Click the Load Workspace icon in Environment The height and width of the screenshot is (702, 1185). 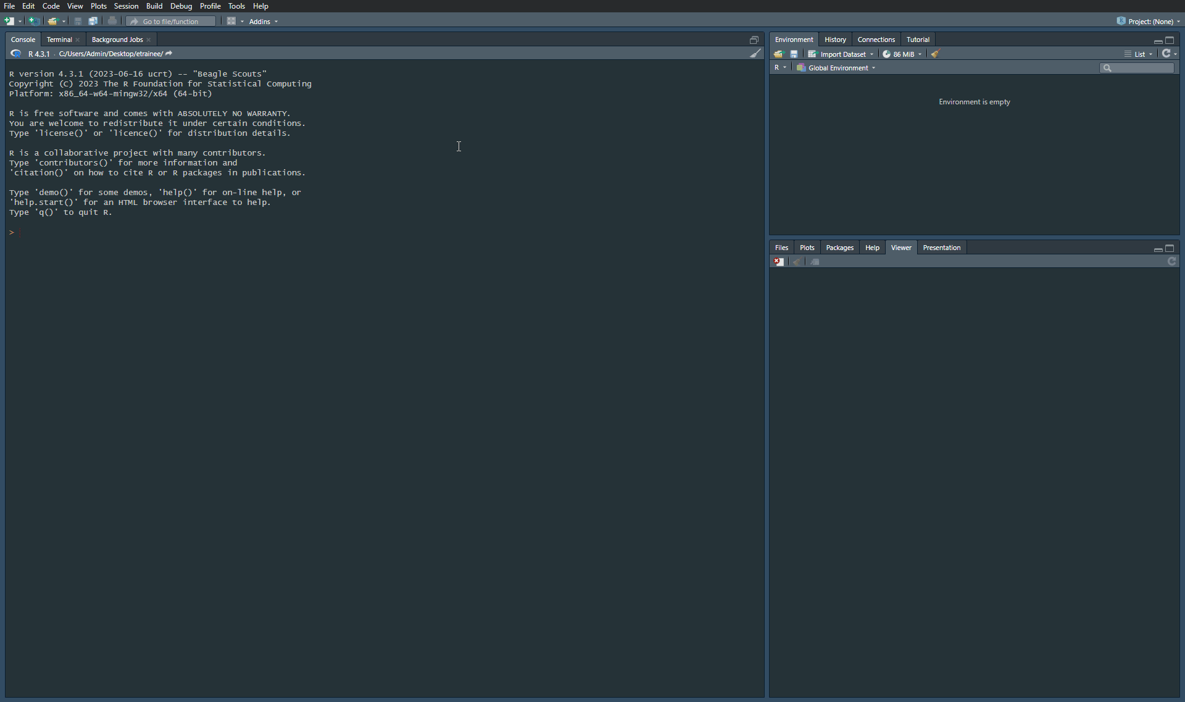(778, 54)
